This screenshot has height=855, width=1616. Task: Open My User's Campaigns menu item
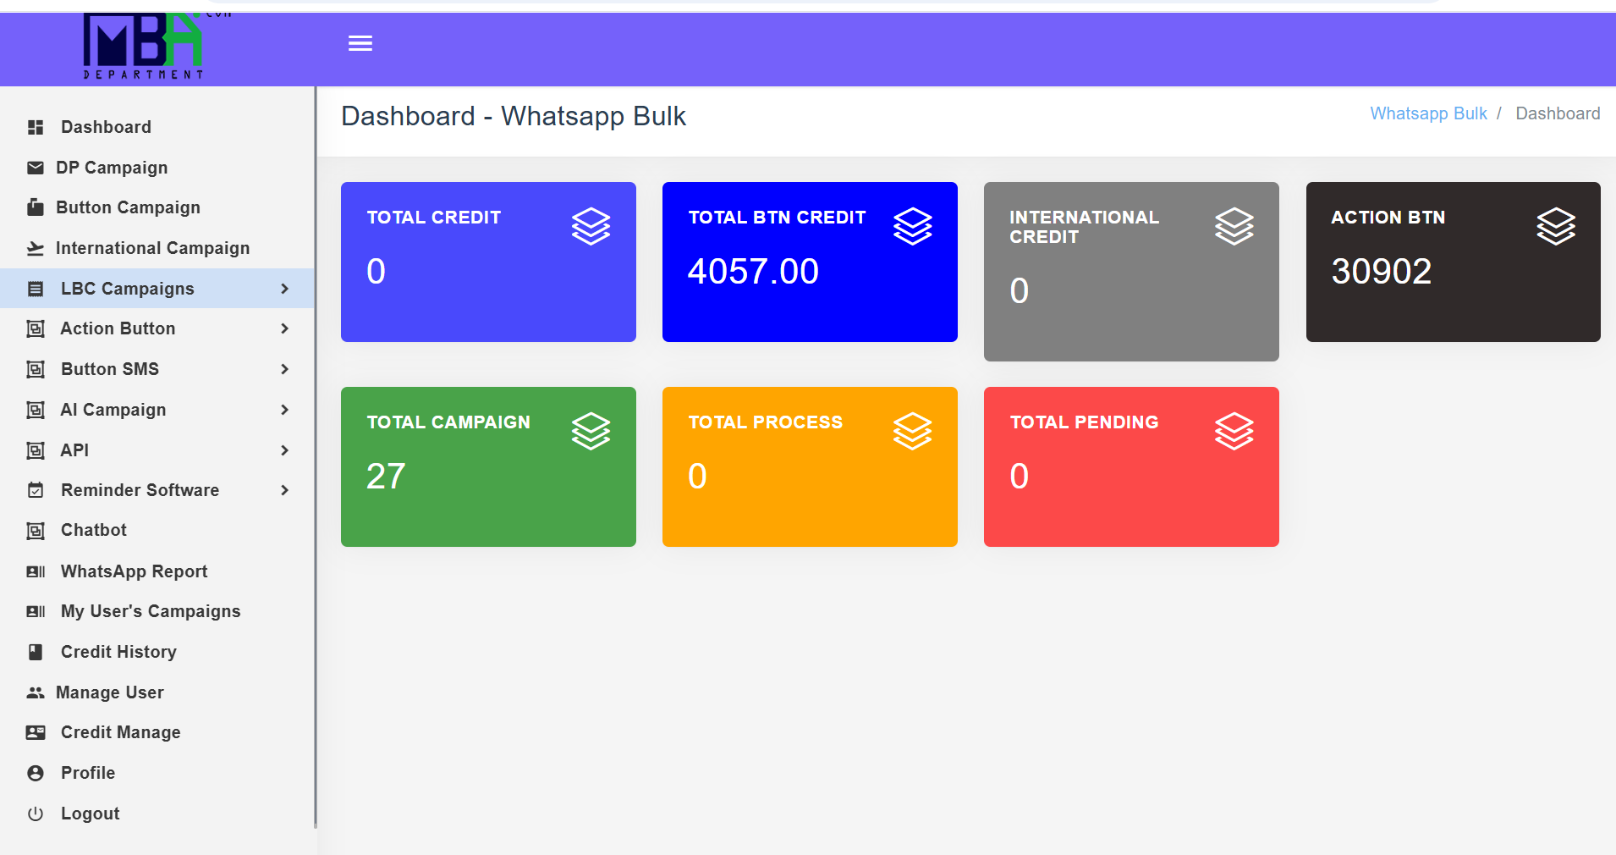coord(157,611)
